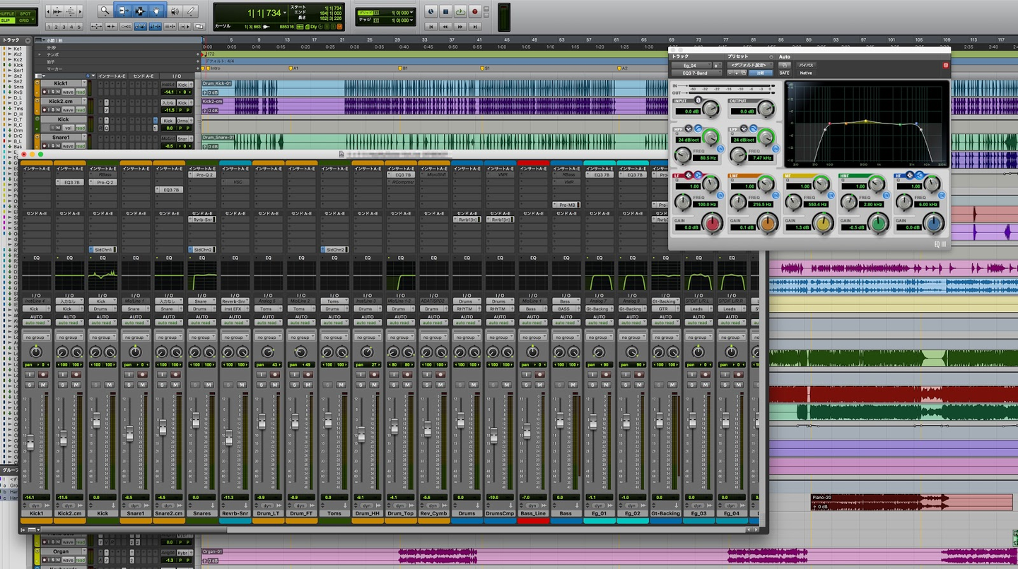Mute the Kick1 mixer channel
This screenshot has height=569, width=1018.
click(x=43, y=384)
